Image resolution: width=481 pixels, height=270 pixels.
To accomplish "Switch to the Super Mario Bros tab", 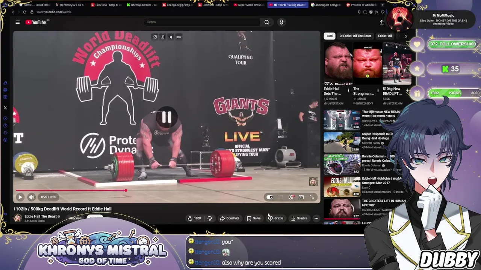I will click(x=249, y=5).
